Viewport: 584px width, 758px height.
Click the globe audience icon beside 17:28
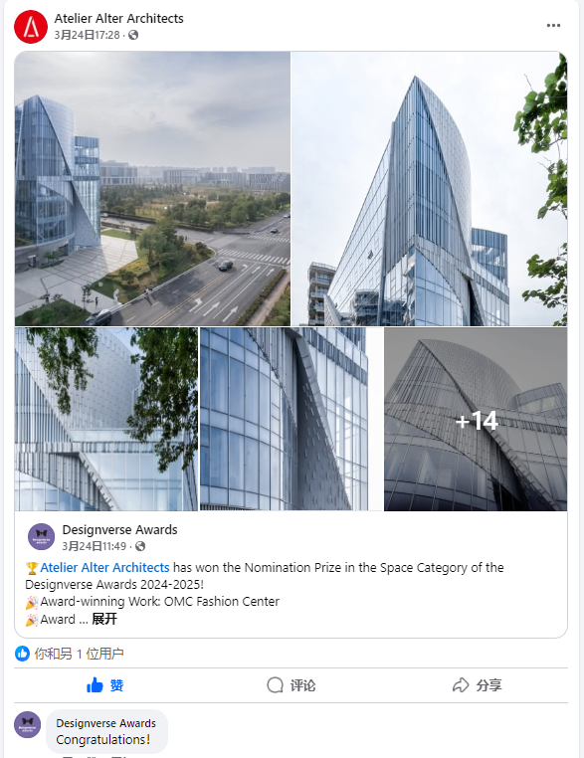(x=133, y=35)
